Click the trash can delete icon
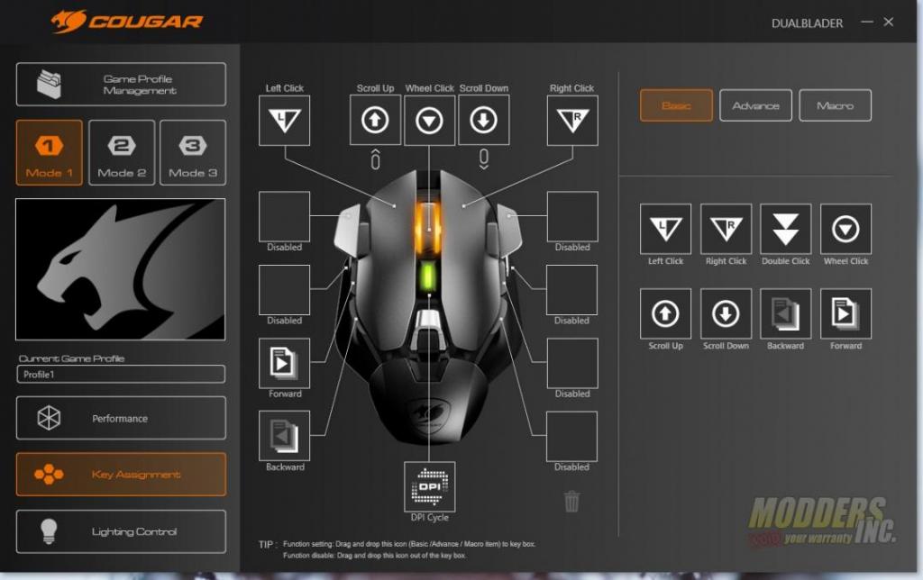The height and width of the screenshot is (580, 923). coord(571,502)
